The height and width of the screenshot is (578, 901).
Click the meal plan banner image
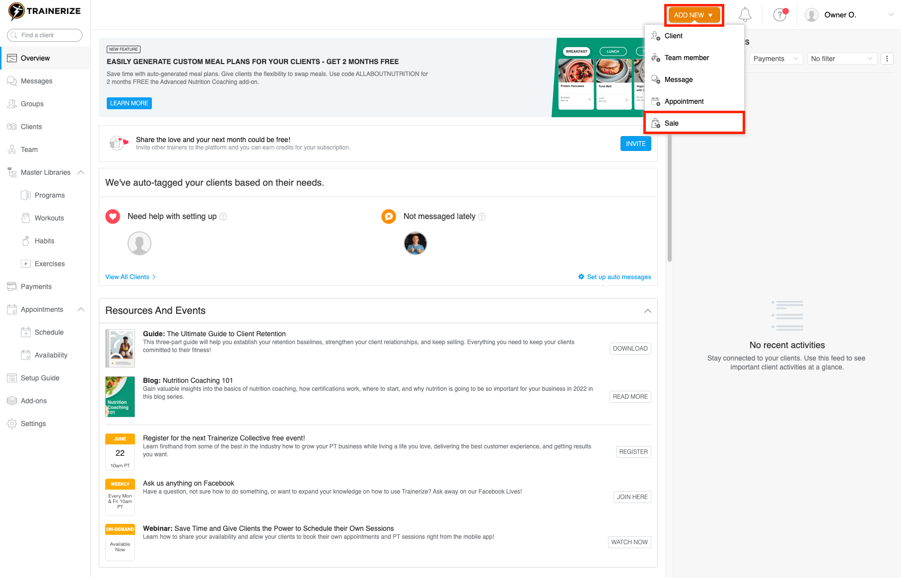(599, 77)
